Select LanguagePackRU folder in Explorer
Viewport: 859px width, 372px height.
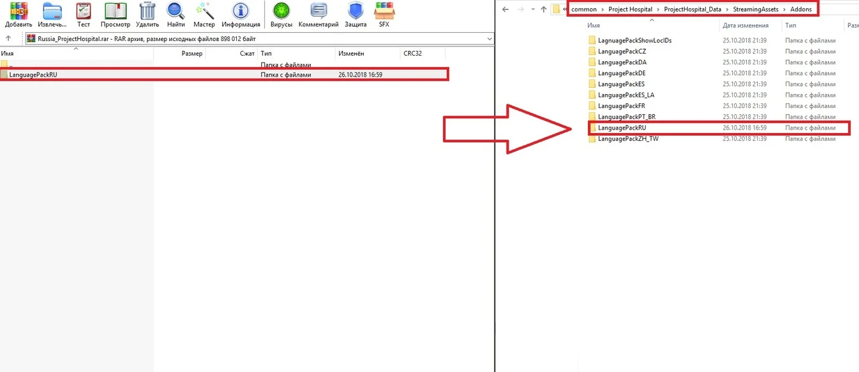(718, 128)
